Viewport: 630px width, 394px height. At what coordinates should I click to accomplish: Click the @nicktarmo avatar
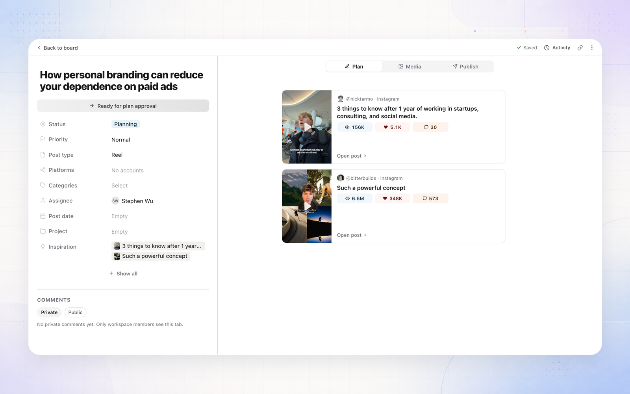pyautogui.click(x=341, y=99)
